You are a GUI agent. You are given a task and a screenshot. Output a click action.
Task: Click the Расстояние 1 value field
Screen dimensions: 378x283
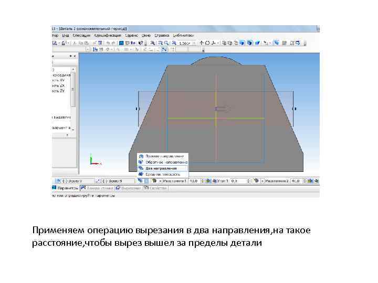(194, 181)
